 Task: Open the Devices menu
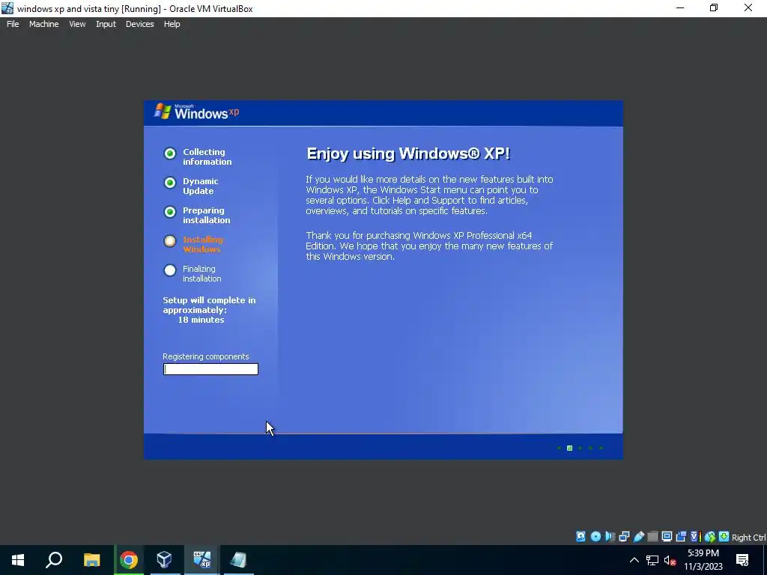(x=139, y=24)
